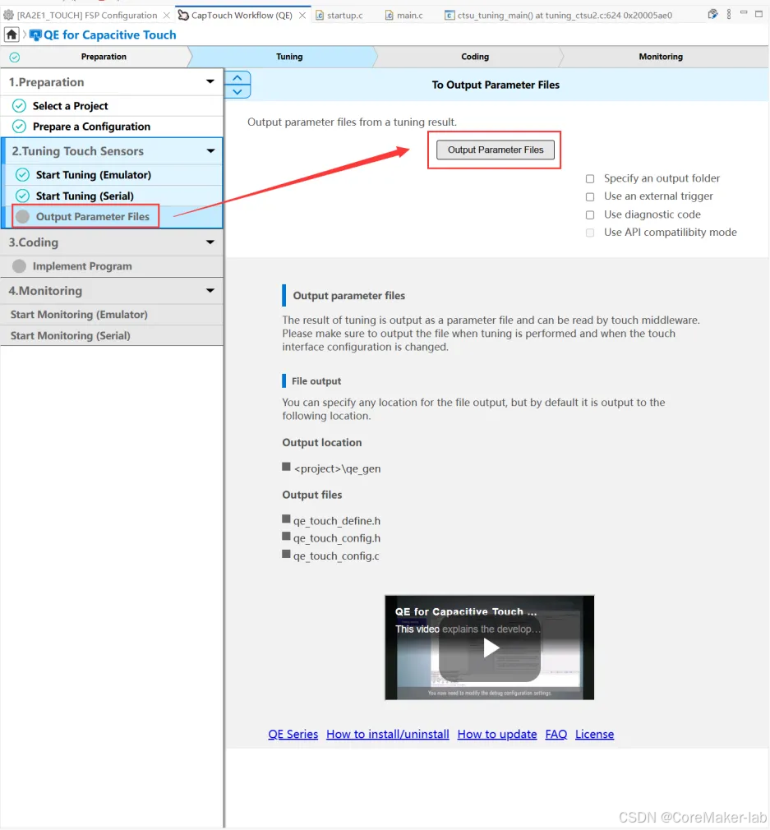
Task: Click the QE for Capacitive Touch icon
Action: coord(35,35)
